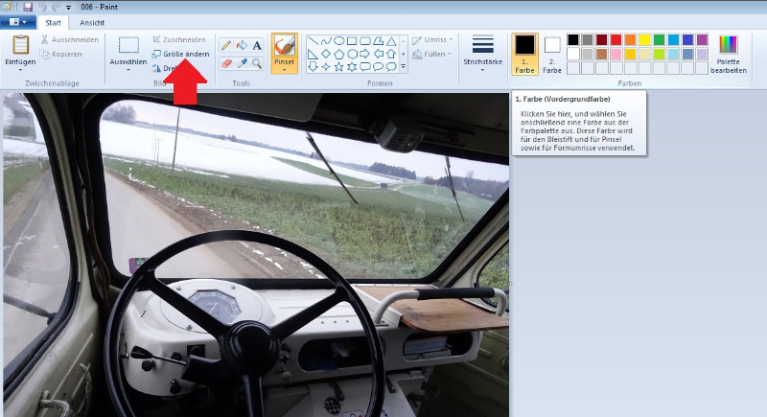Click Größe ändern button
Viewport: 767px width, 417px height.
180,54
